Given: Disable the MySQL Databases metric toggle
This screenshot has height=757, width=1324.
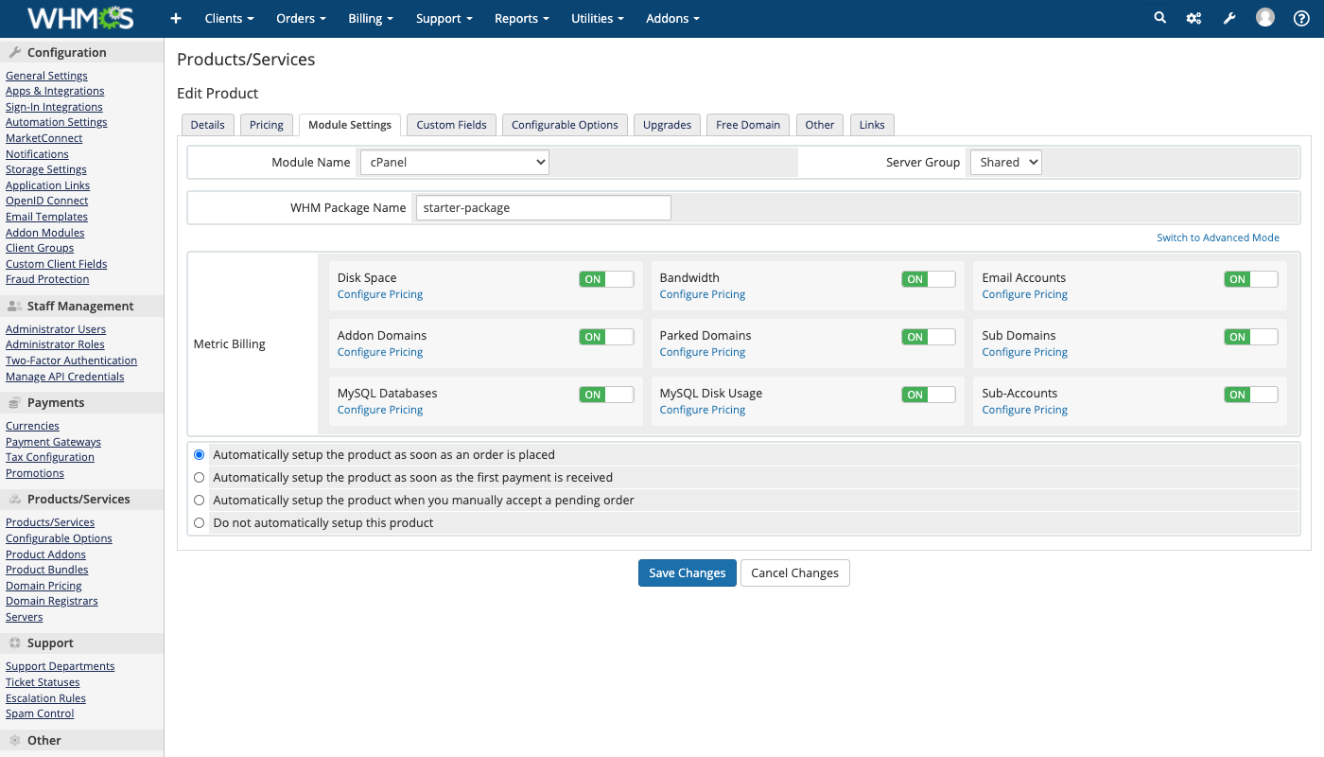Looking at the screenshot, I should pos(605,394).
